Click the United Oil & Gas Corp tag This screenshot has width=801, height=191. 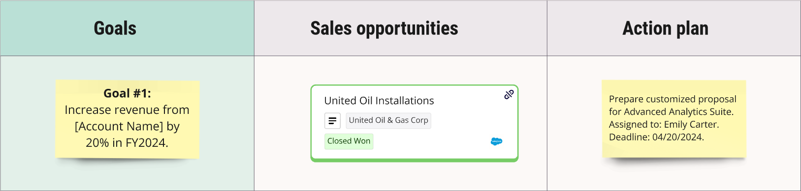[388, 120]
